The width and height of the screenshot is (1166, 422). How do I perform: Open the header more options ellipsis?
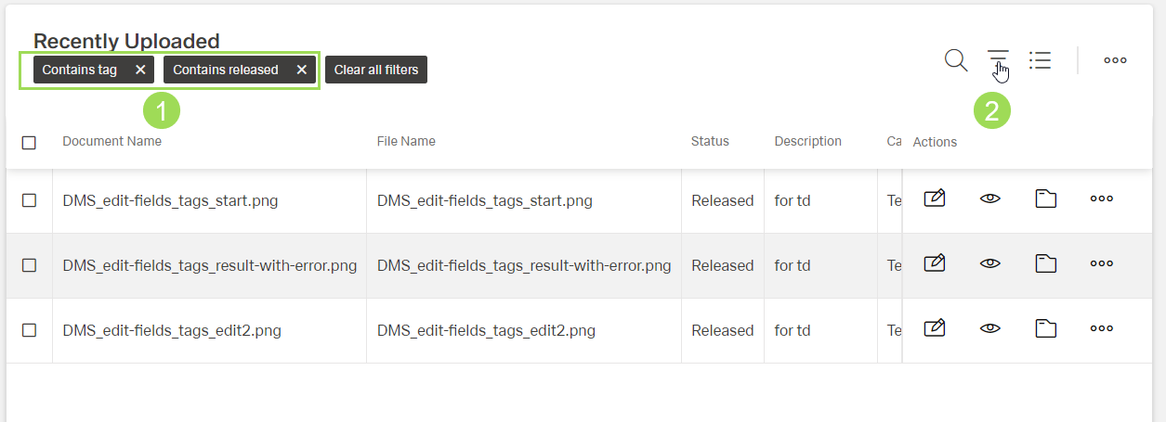coord(1115,60)
